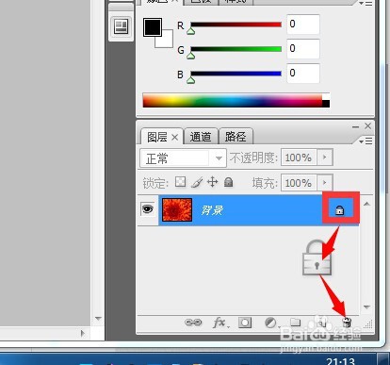
Task: Click the layers list scroll down arrow
Action: [x=366, y=307]
